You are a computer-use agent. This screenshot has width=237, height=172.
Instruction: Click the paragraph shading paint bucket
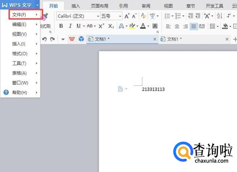(225, 26)
